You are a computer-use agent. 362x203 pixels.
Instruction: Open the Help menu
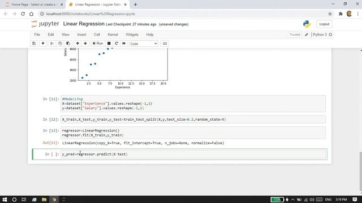pyautogui.click(x=150, y=34)
